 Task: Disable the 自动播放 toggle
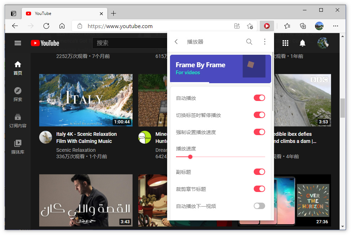pyautogui.click(x=259, y=98)
